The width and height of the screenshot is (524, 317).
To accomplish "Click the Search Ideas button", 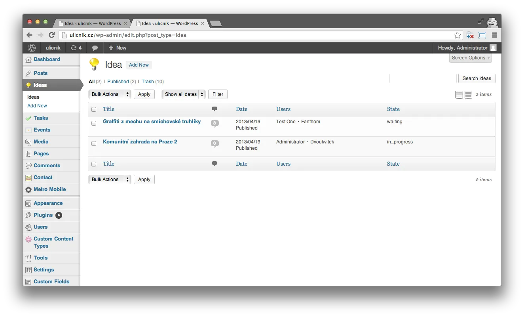I will [x=477, y=78].
